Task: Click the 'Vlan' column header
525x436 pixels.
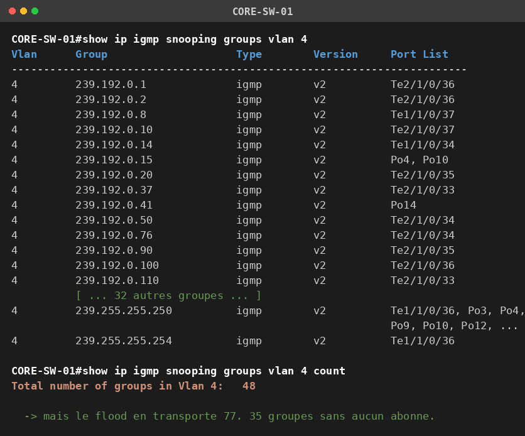Action: pos(24,54)
